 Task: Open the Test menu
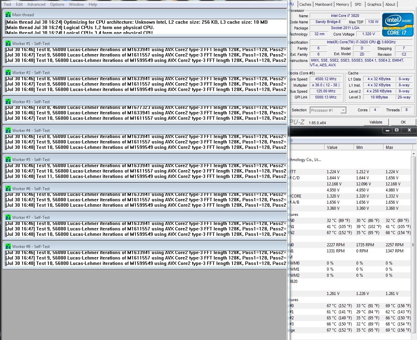tap(7, 4)
